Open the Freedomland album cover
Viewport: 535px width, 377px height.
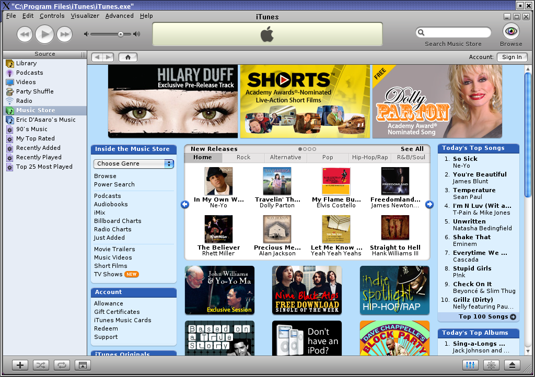point(395,181)
